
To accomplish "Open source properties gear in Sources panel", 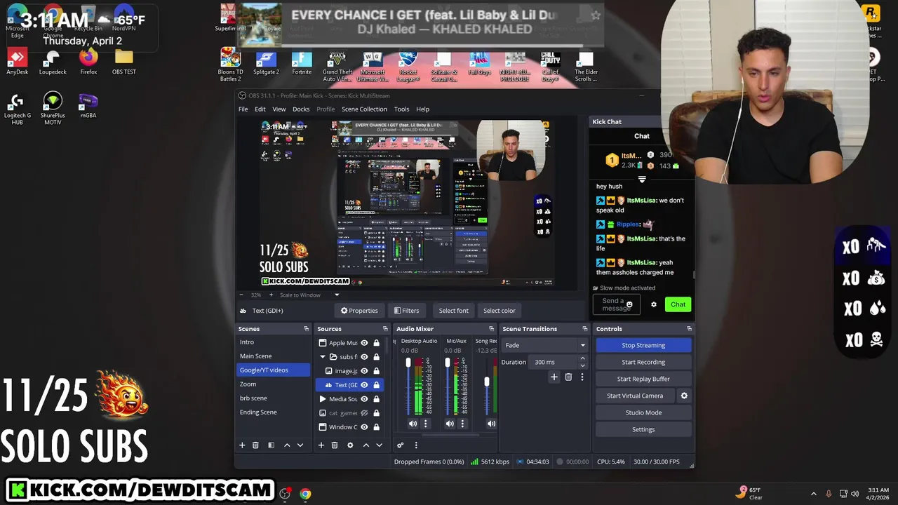I will pos(350,445).
